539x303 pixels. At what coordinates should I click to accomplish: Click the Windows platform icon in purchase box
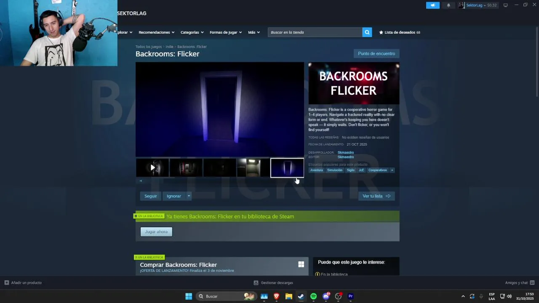coord(301,264)
